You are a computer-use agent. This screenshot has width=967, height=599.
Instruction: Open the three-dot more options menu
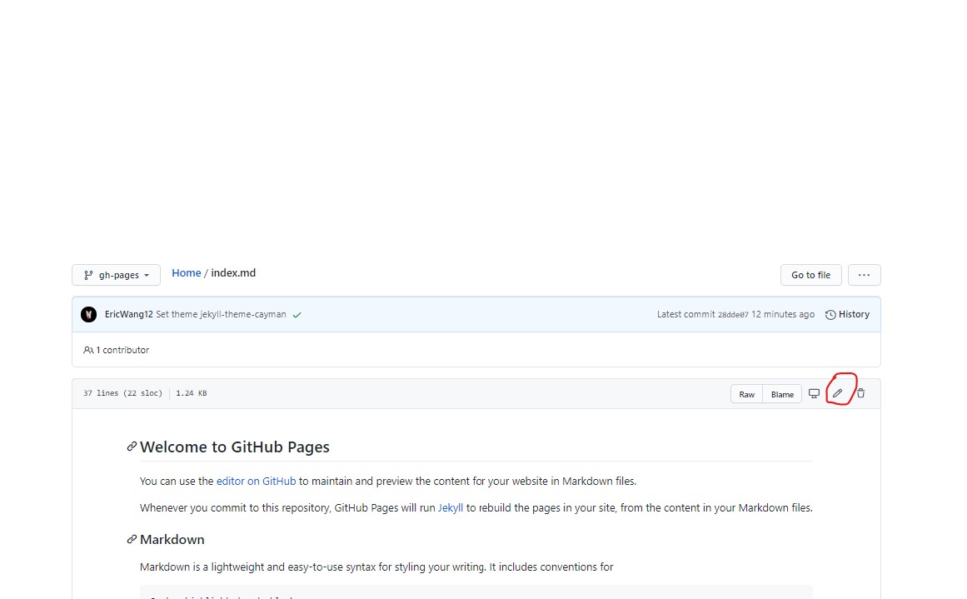coord(864,275)
